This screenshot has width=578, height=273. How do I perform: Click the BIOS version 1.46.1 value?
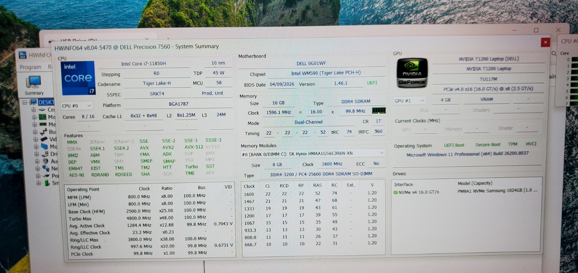[341, 83]
